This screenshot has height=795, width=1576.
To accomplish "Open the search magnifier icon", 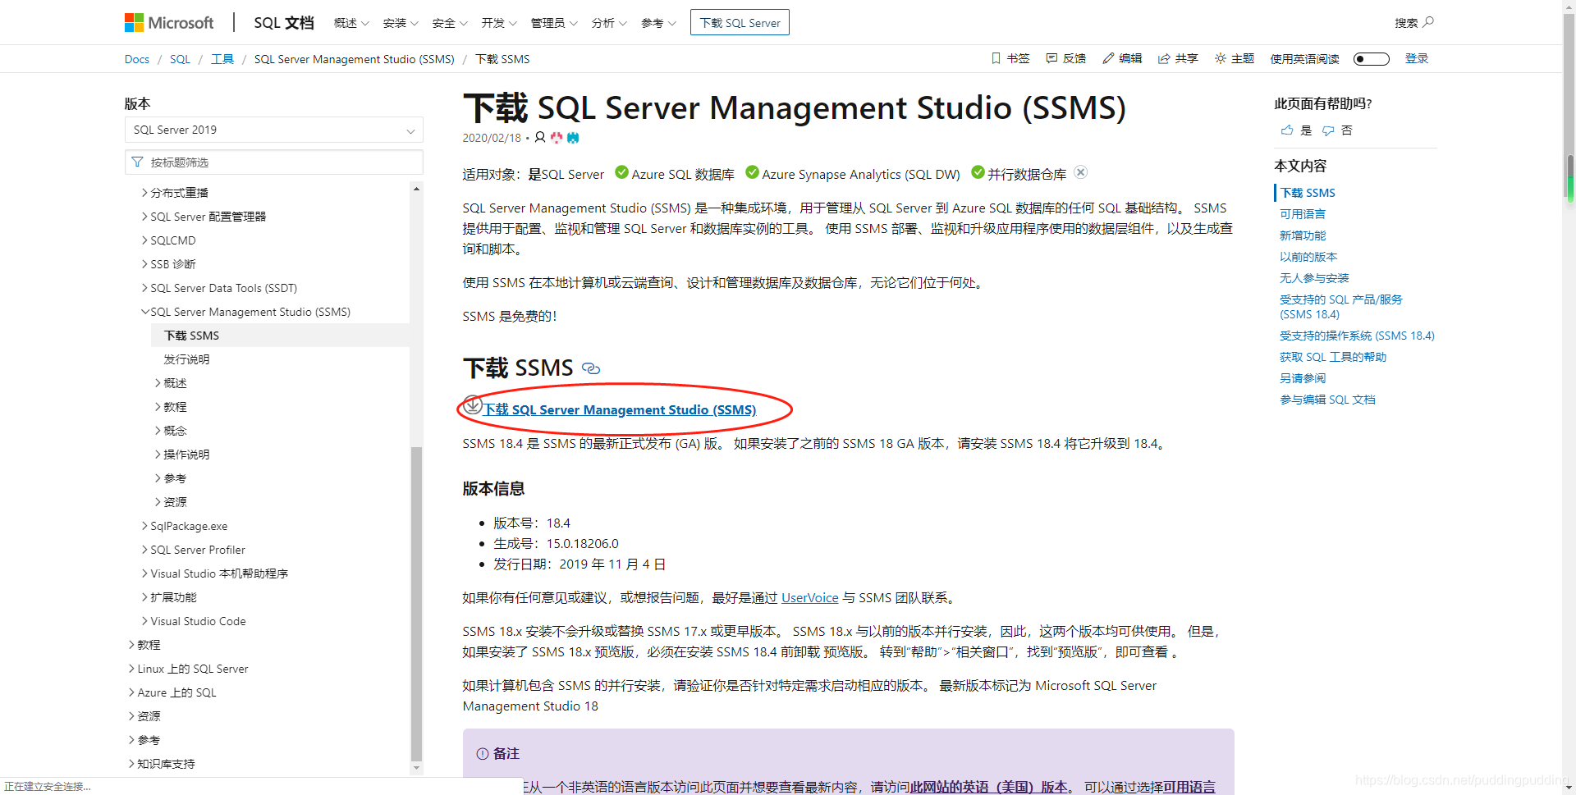I will [1428, 22].
